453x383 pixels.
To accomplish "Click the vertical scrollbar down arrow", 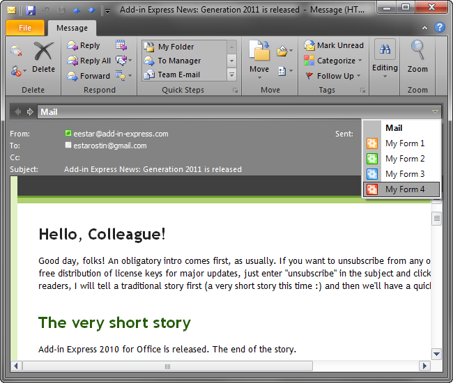I will (x=436, y=354).
